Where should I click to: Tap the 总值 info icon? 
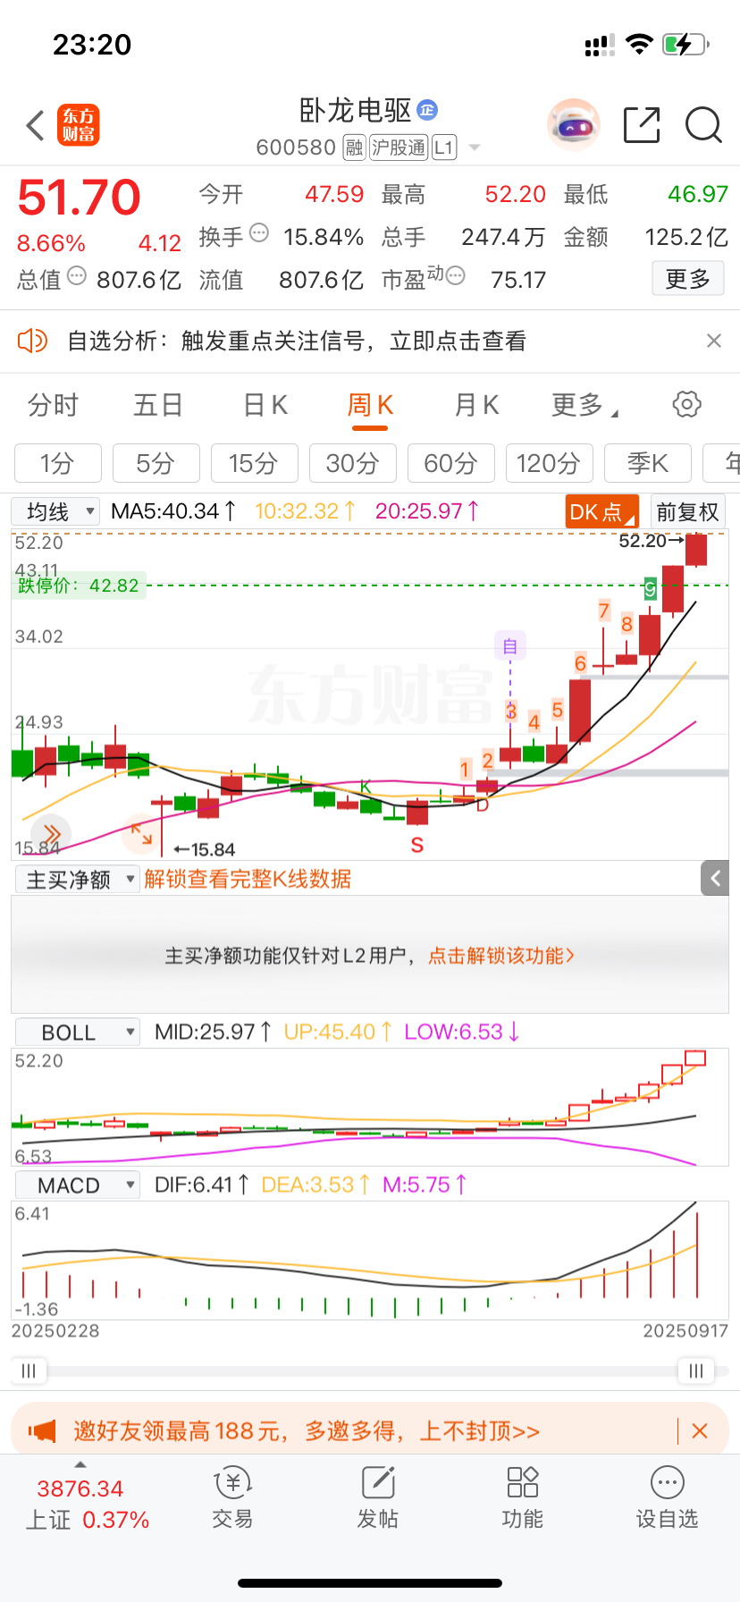pyautogui.click(x=77, y=276)
